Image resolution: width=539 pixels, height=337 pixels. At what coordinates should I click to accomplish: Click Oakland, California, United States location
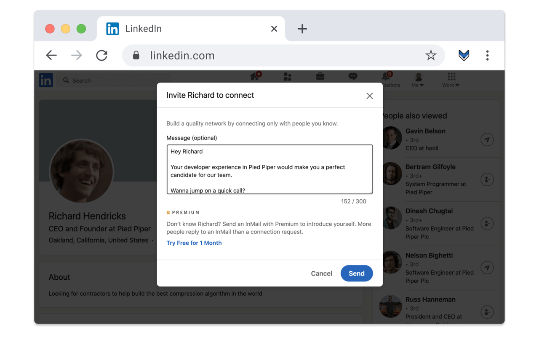point(98,240)
